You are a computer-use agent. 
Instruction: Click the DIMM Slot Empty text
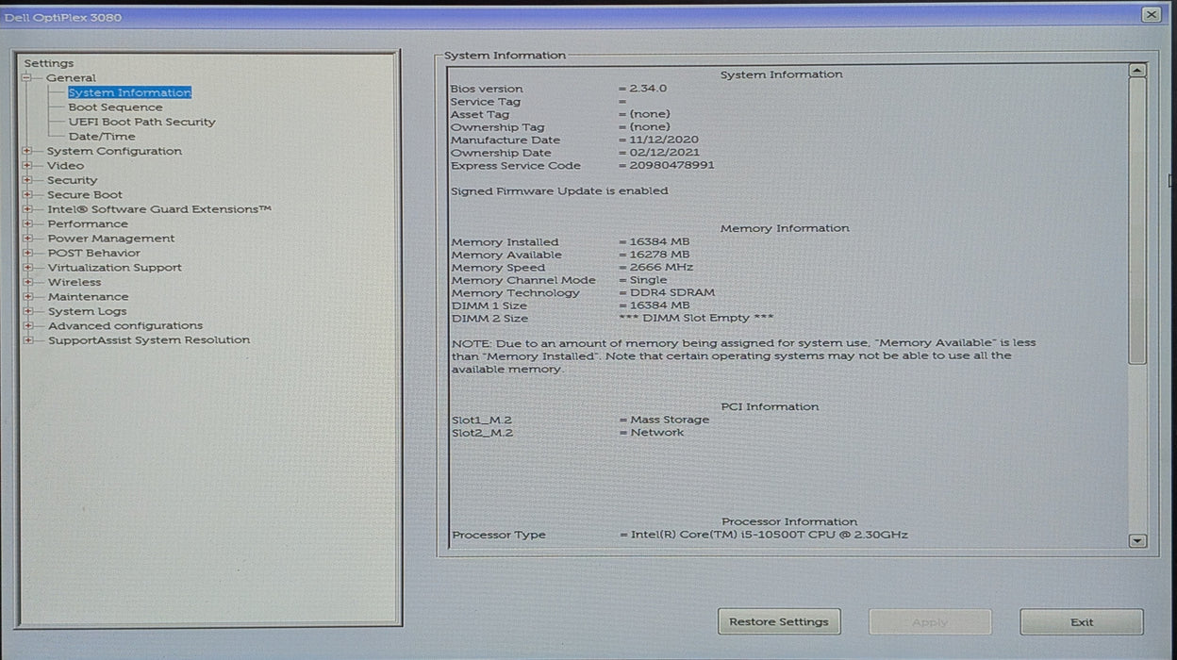coord(696,319)
